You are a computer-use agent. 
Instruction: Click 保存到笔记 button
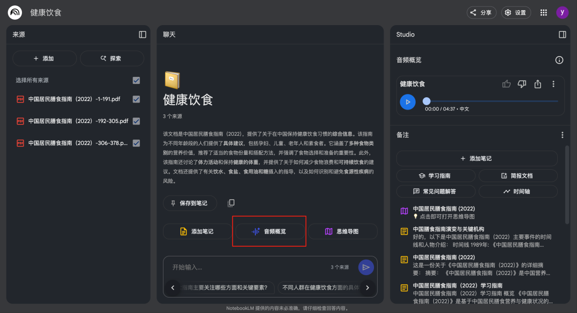coord(190,203)
